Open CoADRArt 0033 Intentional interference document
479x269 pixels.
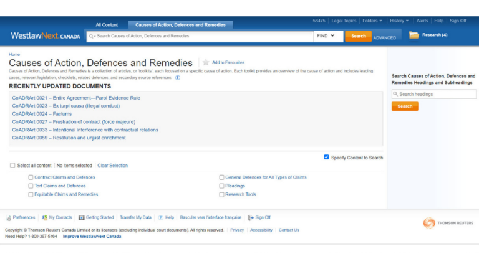click(85, 130)
